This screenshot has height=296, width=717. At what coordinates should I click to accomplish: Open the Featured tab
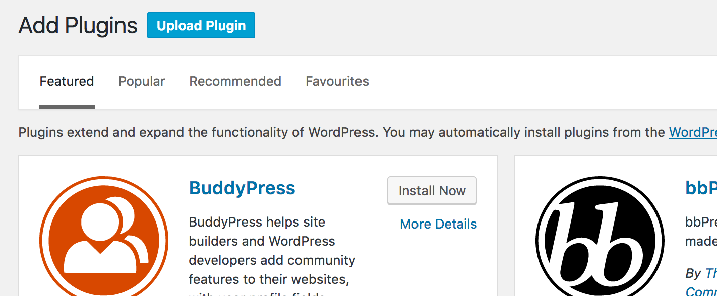(67, 81)
